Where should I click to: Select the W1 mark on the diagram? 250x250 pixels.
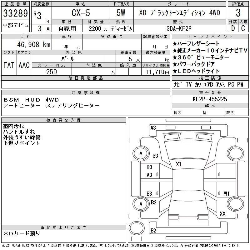click(x=227, y=193)
